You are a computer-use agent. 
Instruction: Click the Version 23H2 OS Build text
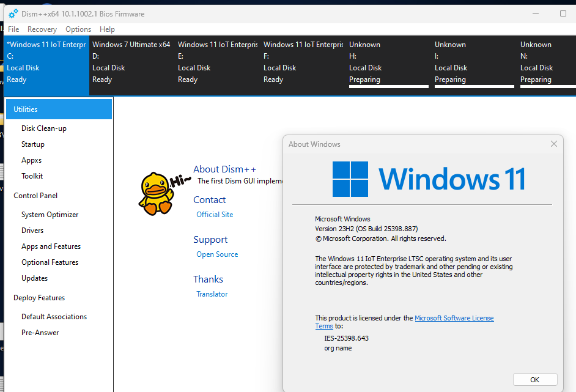pos(366,229)
